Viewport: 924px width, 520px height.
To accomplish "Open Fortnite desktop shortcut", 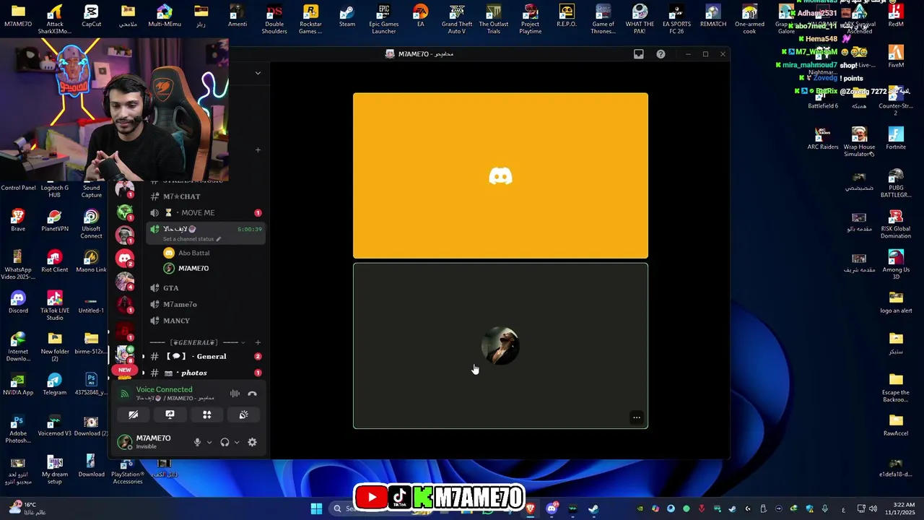I will coord(896,139).
